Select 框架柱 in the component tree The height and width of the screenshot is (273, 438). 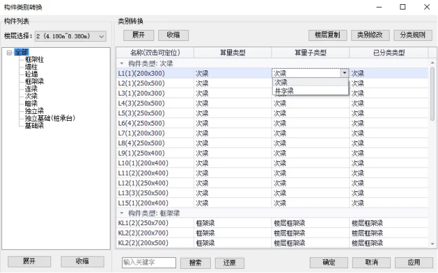point(35,59)
